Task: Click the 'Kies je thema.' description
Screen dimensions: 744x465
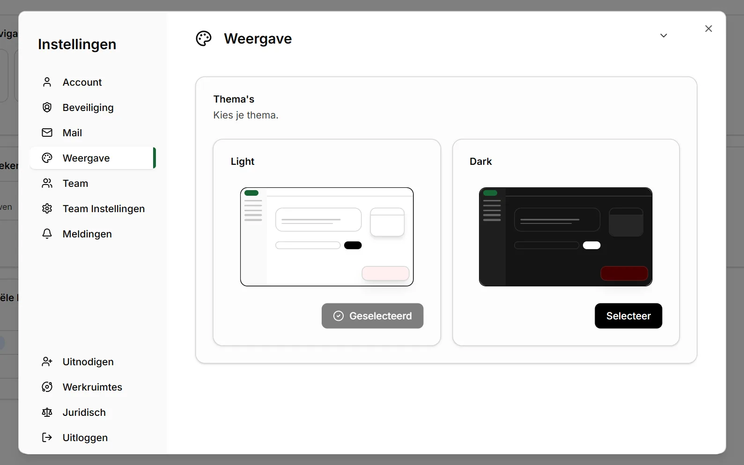Action: point(246,115)
